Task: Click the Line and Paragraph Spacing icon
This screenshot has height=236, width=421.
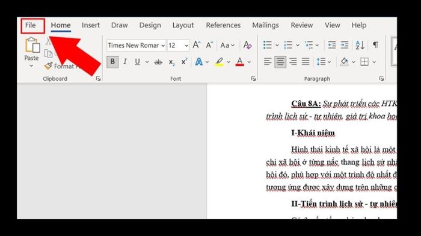Action: coord(321,62)
